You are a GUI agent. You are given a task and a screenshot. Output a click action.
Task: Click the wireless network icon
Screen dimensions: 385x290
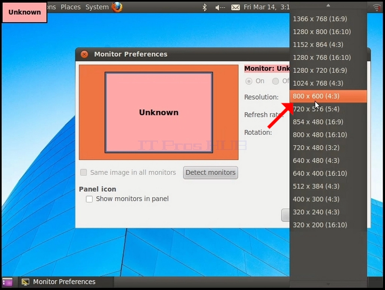(377, 8)
